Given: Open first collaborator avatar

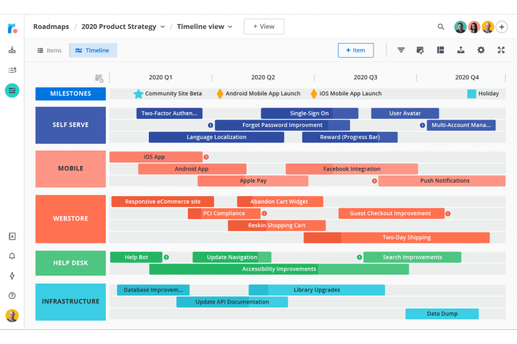Looking at the screenshot, I should coord(460,27).
